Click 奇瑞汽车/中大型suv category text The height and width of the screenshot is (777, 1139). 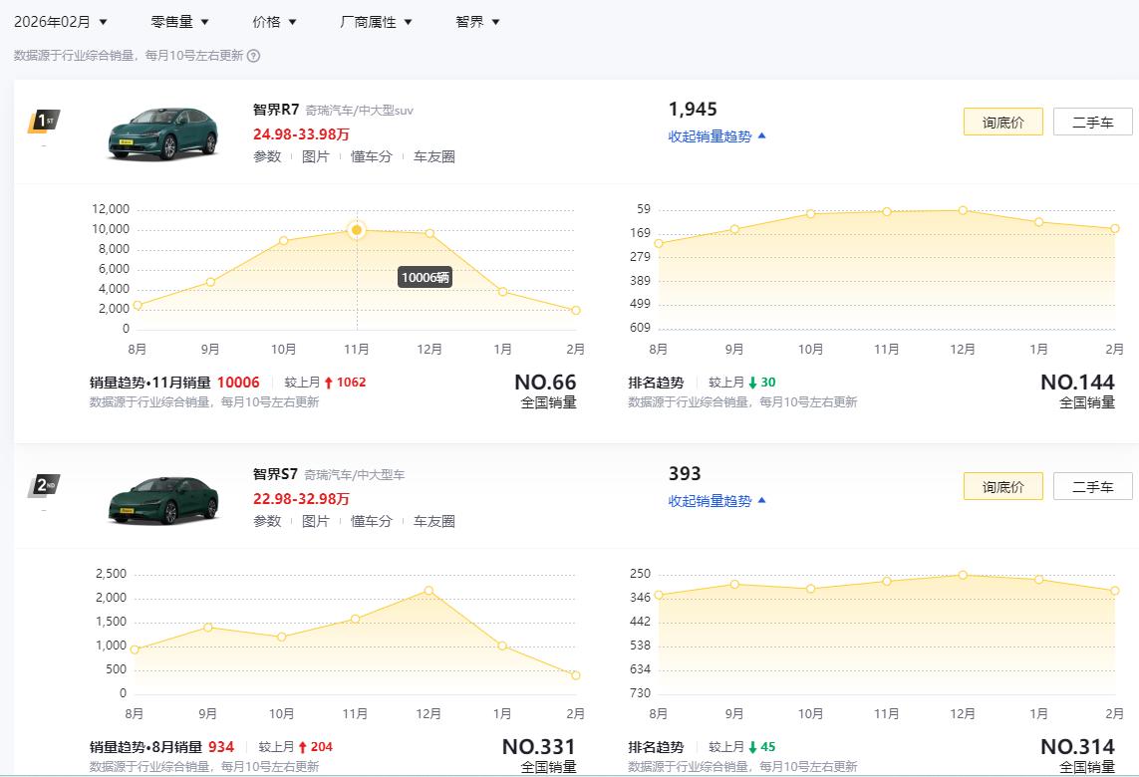point(359,111)
